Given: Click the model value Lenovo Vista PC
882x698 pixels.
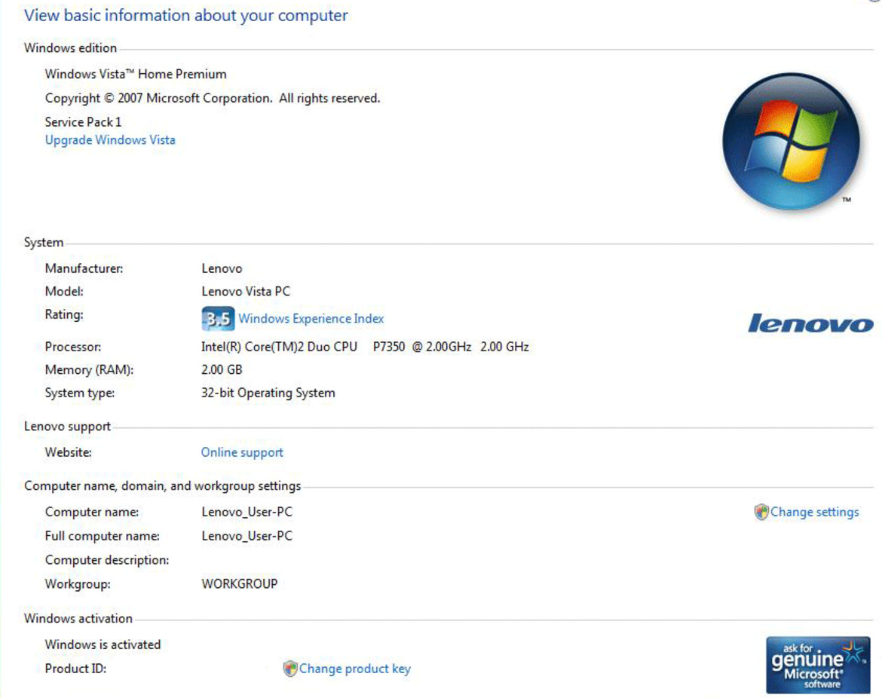Looking at the screenshot, I should pos(246,292).
